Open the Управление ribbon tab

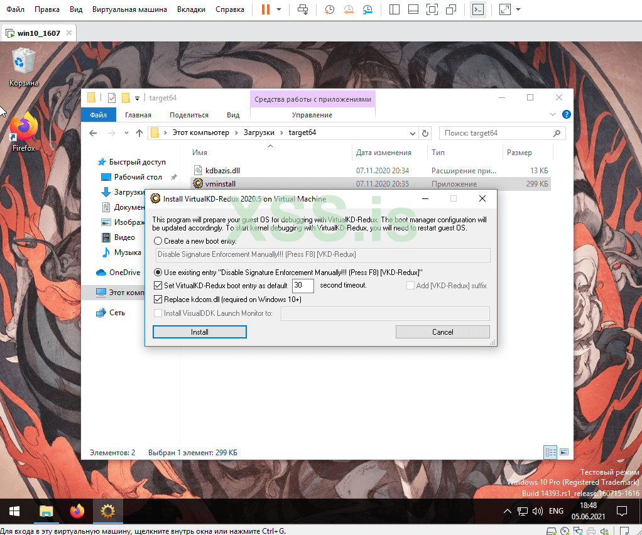tap(312, 115)
